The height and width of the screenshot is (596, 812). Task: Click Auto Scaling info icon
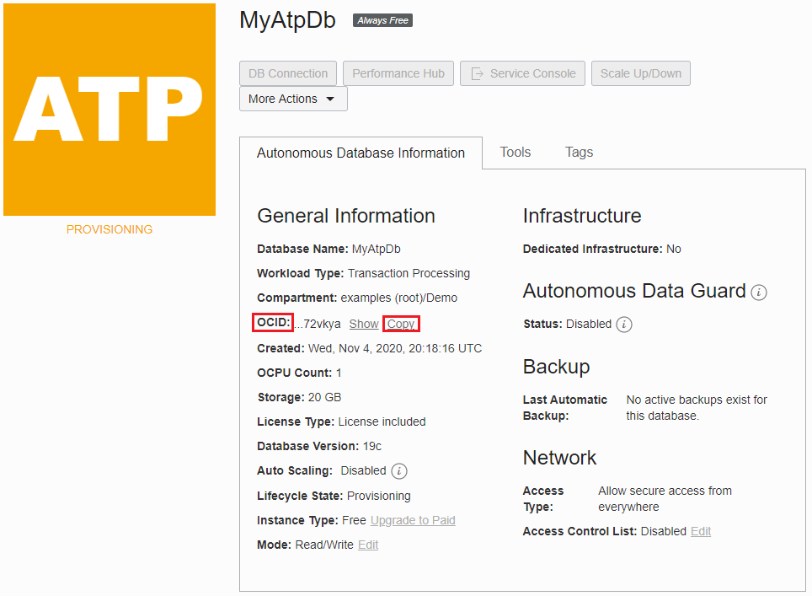(398, 471)
